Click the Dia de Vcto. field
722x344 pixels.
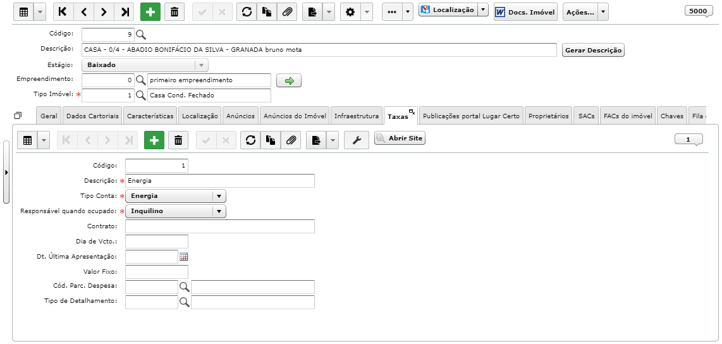click(157, 242)
